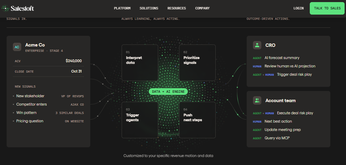Viewport: 346px width, 165px height.
Task: Click the $240,000 ACV value
Action: (74, 61)
